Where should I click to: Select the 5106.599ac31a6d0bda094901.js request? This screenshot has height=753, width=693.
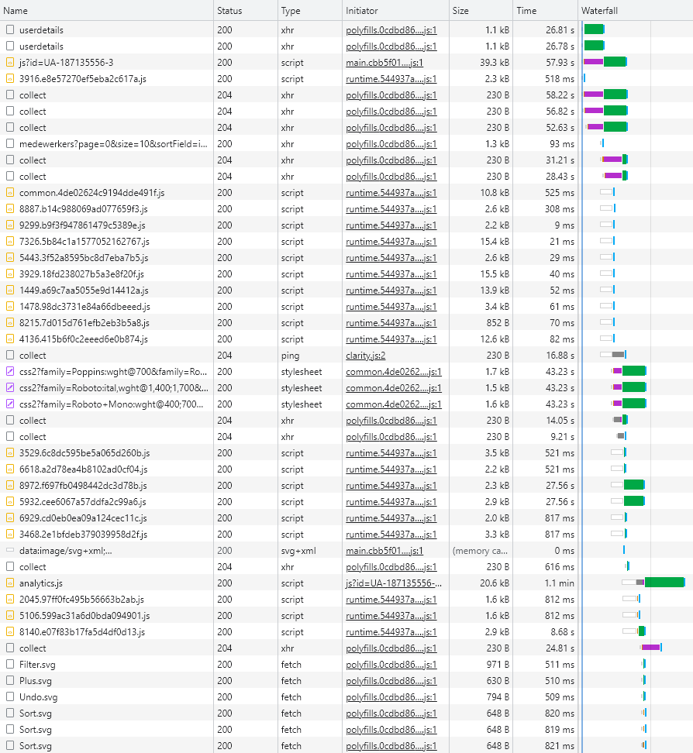pos(84,616)
